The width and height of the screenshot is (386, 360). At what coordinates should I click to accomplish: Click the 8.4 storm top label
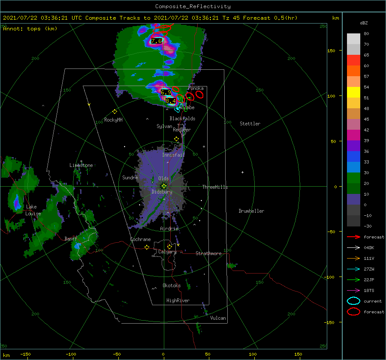(x=171, y=101)
